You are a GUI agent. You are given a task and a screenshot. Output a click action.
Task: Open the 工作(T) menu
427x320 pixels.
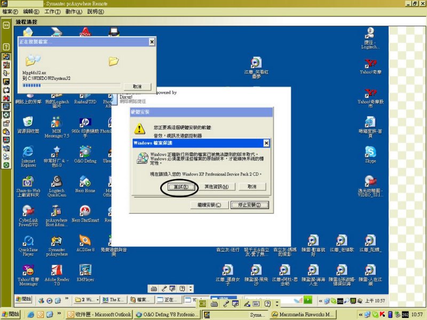coord(52,12)
